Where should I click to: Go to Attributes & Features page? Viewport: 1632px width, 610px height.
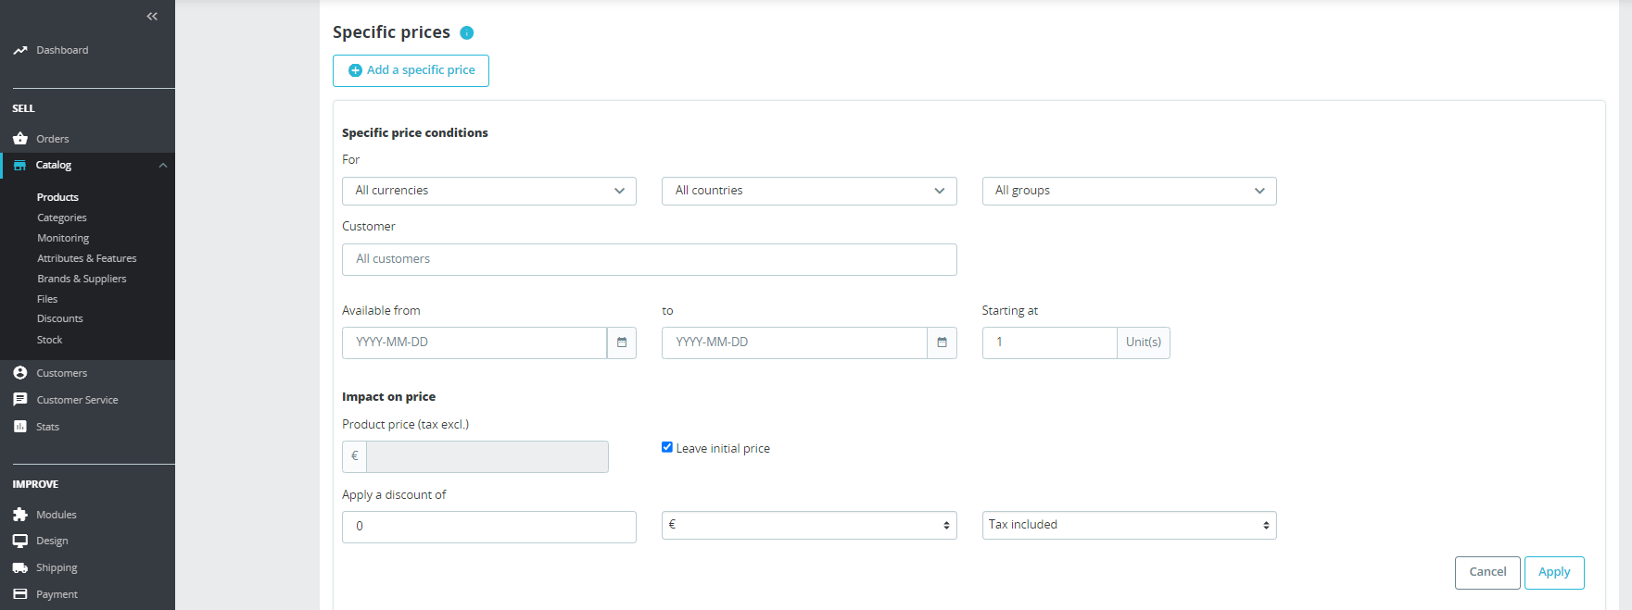click(86, 258)
